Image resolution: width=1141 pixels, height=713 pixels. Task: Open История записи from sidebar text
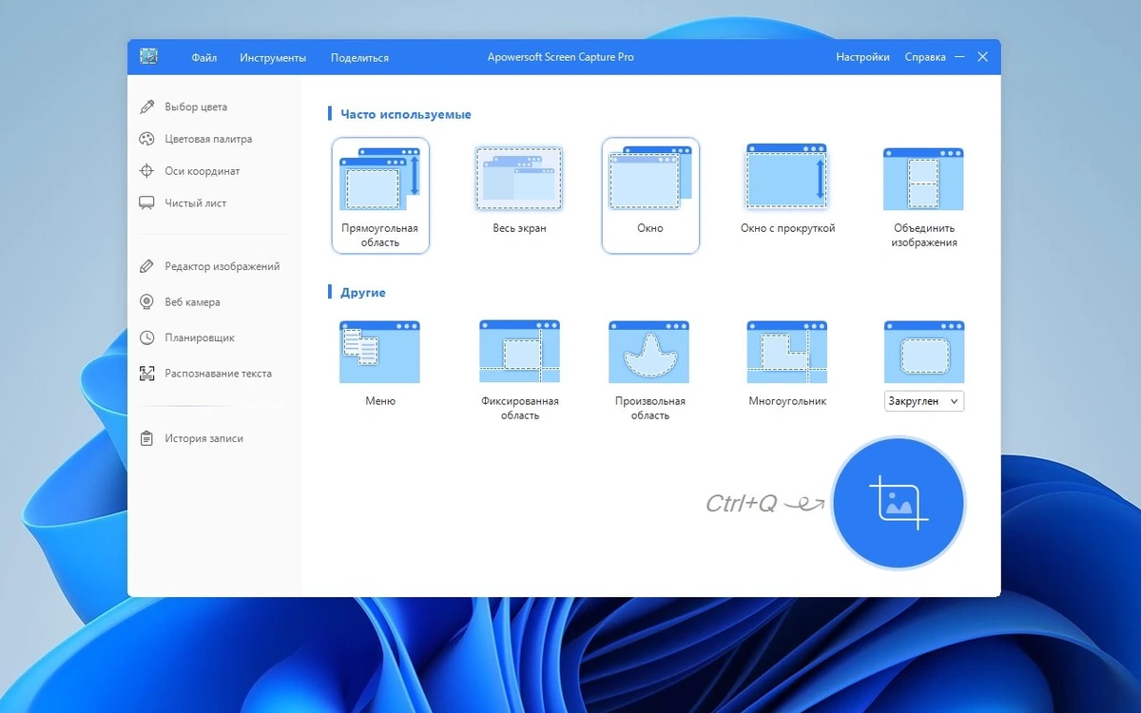[203, 438]
